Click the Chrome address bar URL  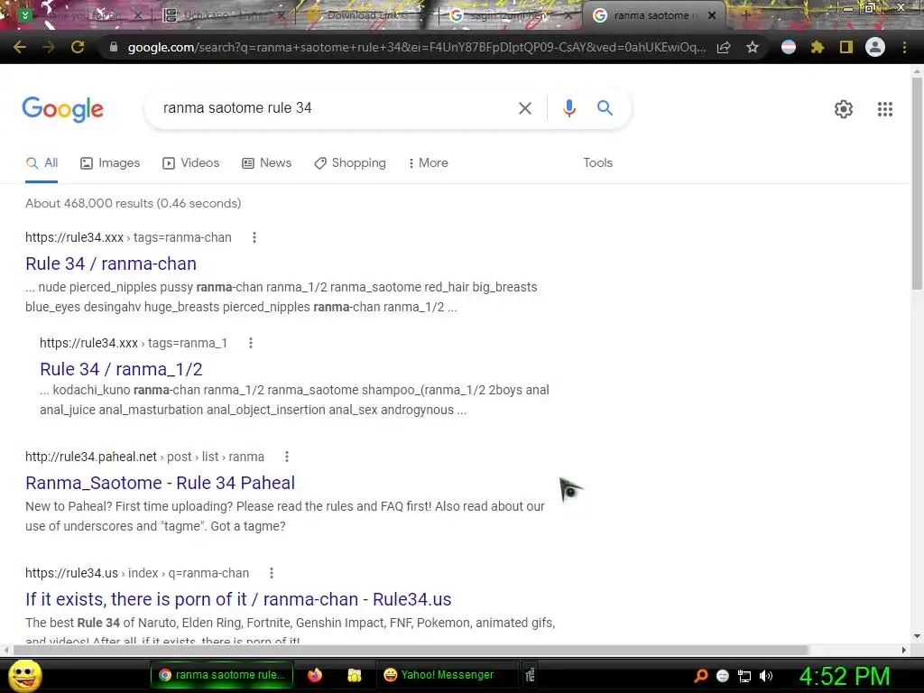click(x=416, y=47)
